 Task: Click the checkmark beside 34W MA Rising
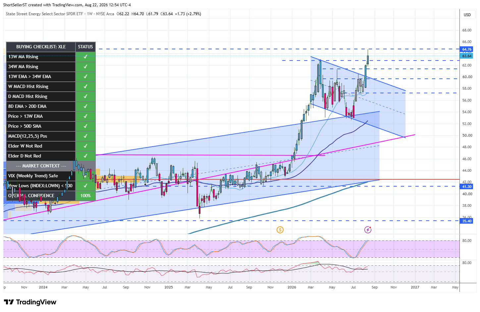click(x=85, y=67)
